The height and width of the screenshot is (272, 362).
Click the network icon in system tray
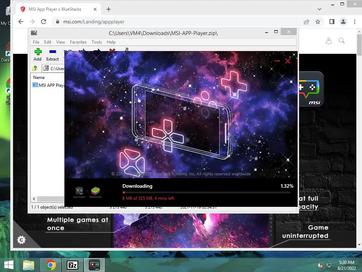point(329,265)
